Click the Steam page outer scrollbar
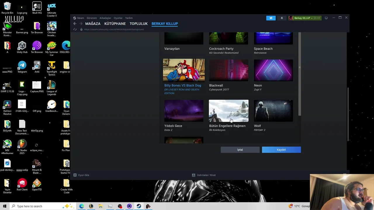374x210 pixels. [x=347, y=114]
